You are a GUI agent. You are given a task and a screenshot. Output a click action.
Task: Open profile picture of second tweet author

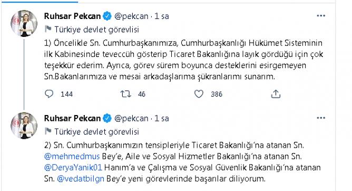(24, 126)
